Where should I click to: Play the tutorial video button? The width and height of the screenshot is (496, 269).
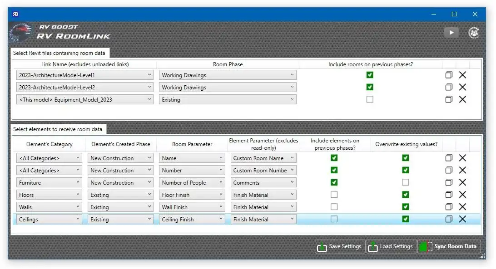(451, 33)
